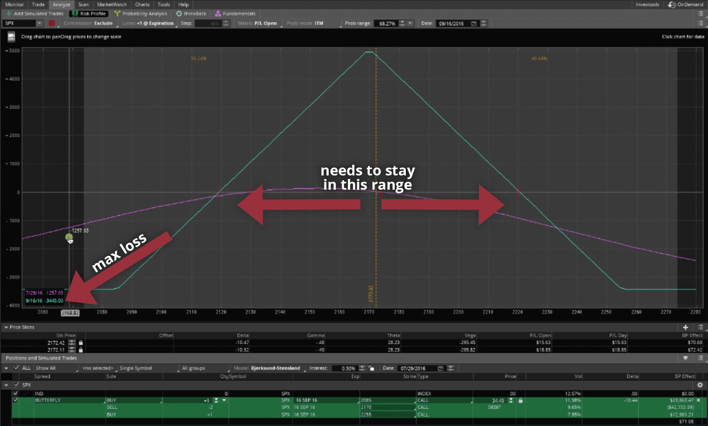708x426 pixels.
Task: Open the Single Symbol dropdown
Action: click(x=149, y=368)
